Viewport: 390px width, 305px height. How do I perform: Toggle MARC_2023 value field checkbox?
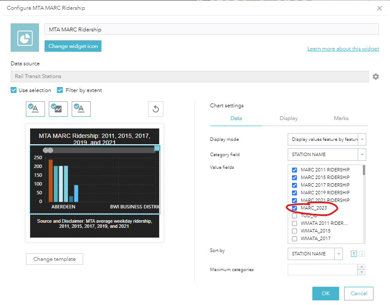click(294, 208)
